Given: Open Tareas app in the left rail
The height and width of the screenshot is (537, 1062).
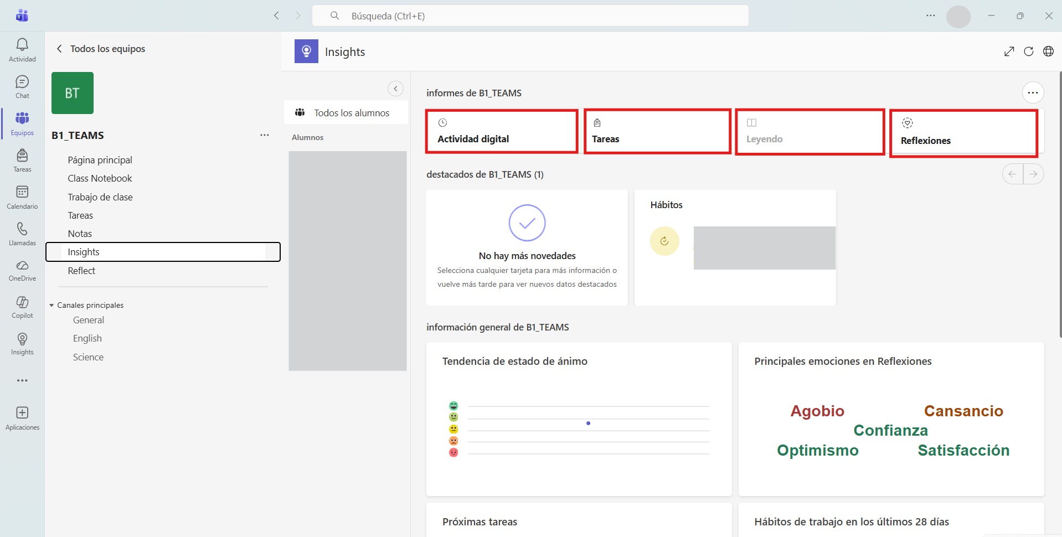Looking at the screenshot, I should point(22,161).
